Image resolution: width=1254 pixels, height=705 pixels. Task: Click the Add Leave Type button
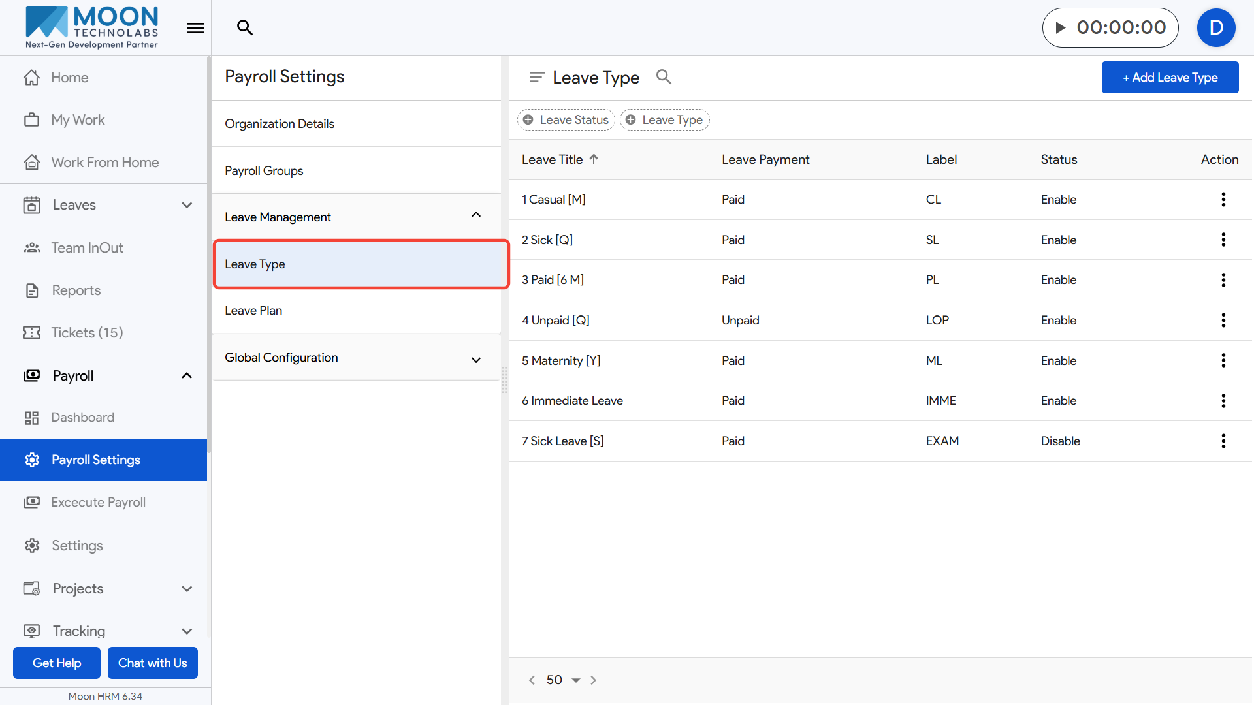point(1169,78)
